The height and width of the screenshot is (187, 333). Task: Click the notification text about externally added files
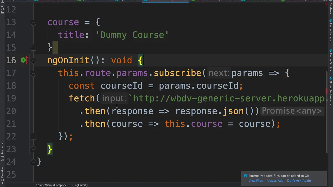(279, 176)
